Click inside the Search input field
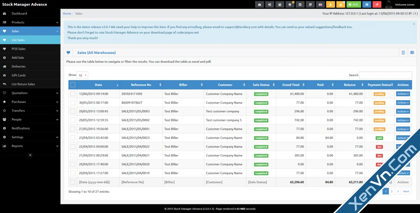The image size is (420, 213). coord(385,75)
